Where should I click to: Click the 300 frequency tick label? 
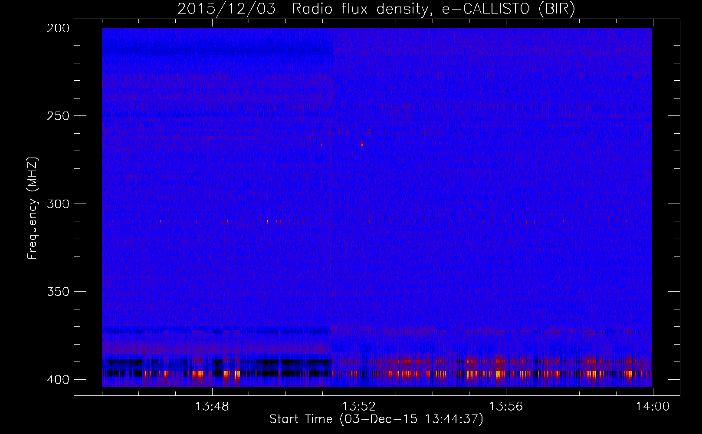(x=58, y=204)
